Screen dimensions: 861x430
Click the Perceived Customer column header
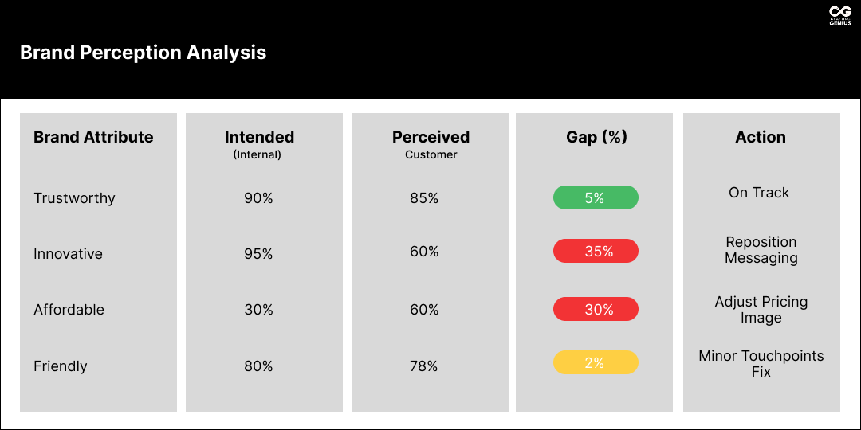(x=431, y=144)
